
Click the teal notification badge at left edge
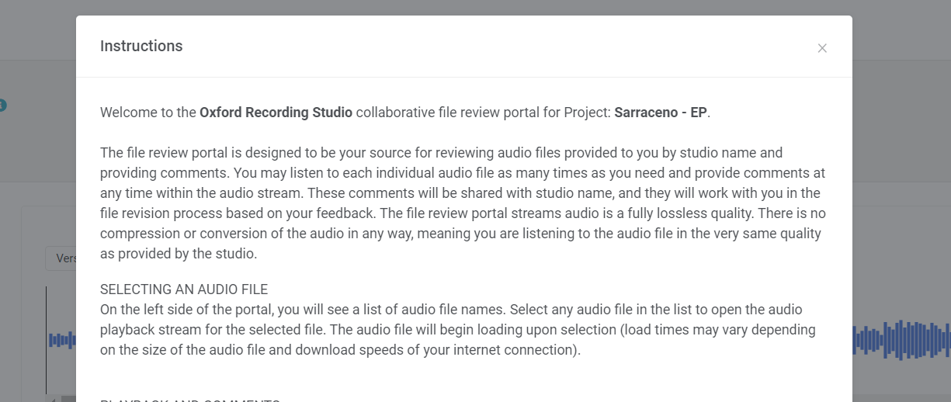[2, 106]
